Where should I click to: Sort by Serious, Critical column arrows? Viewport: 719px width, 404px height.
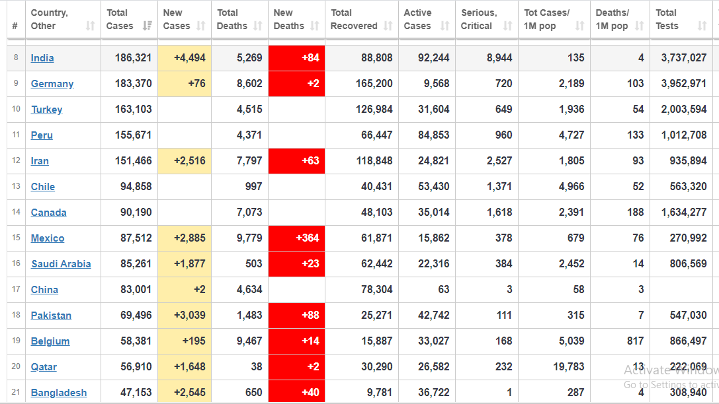(507, 26)
